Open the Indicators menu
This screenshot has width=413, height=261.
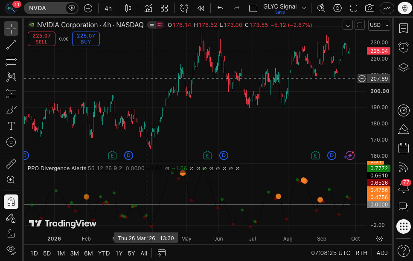tap(148, 8)
